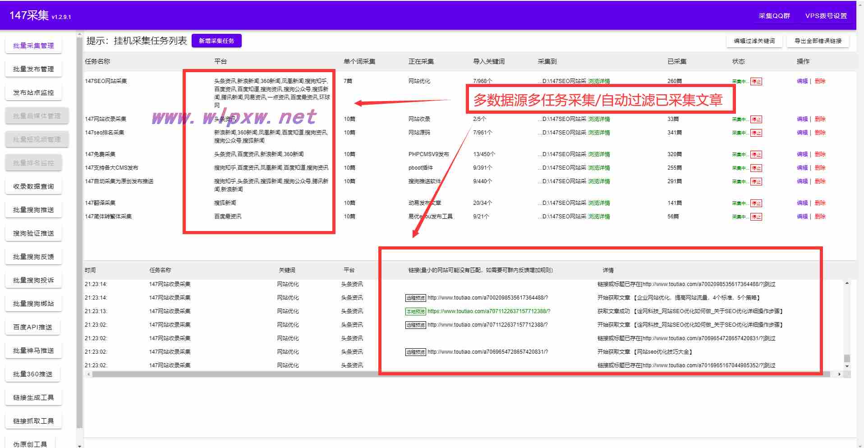Screen dimensions: 864x448
Task: Open 浏览详情 for the 147支持各大CMS发布 task
Action: (599, 168)
